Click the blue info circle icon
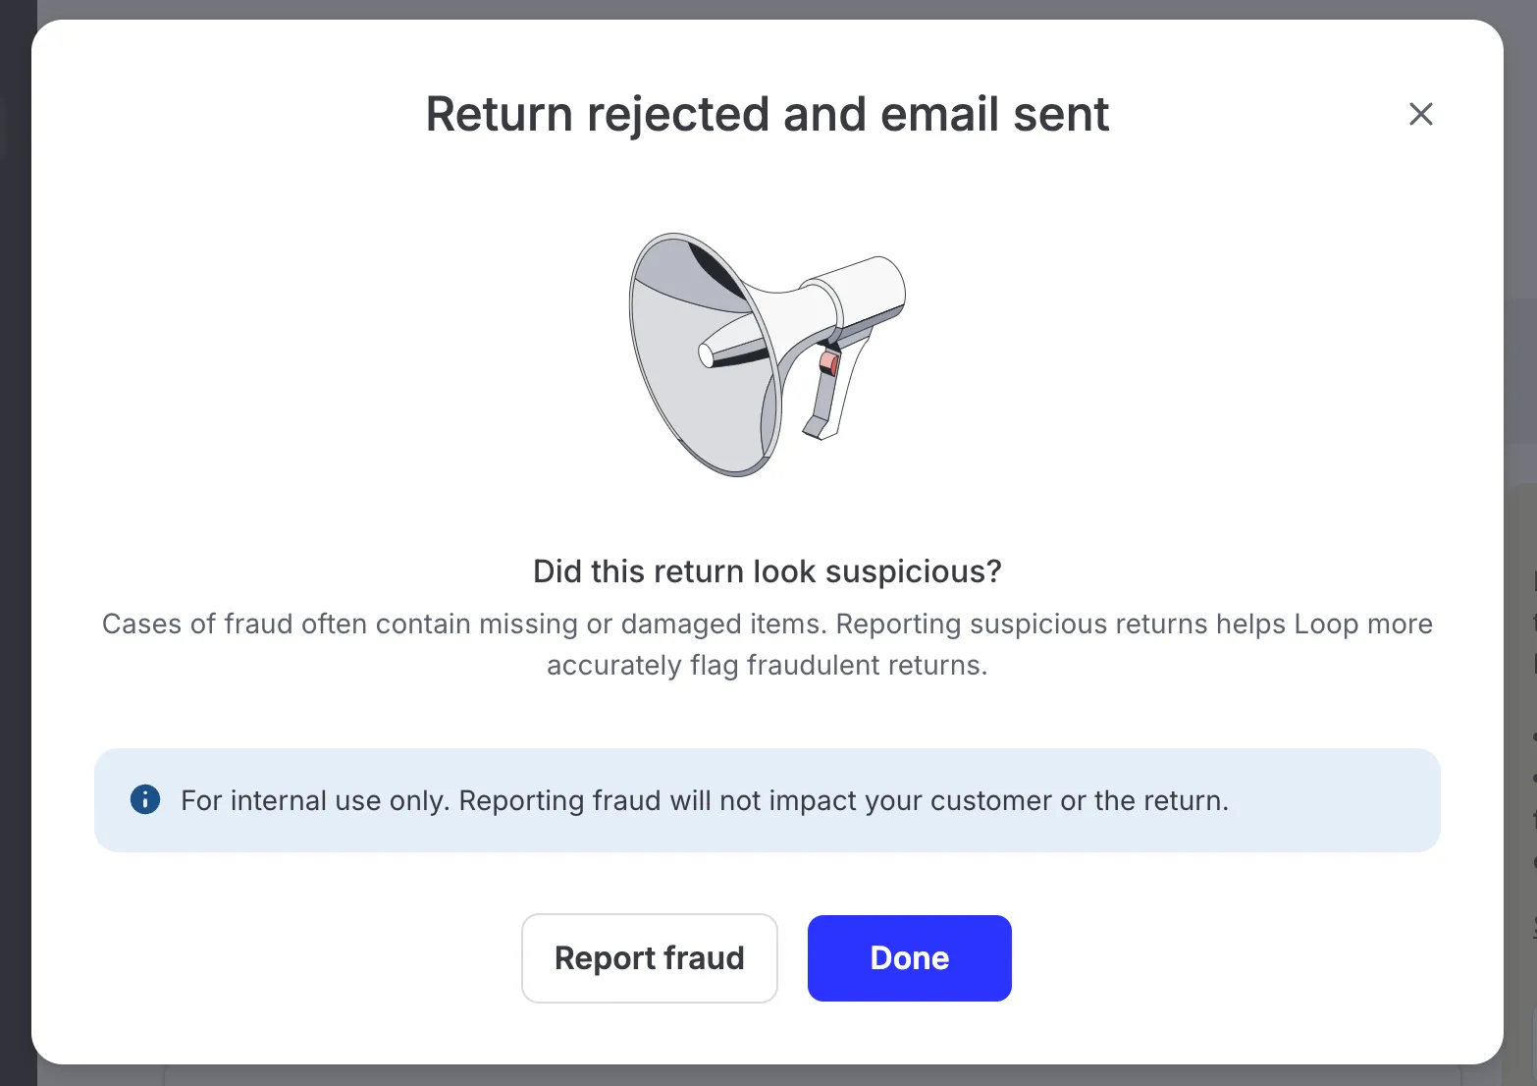The height and width of the screenshot is (1086, 1537). pos(145,799)
